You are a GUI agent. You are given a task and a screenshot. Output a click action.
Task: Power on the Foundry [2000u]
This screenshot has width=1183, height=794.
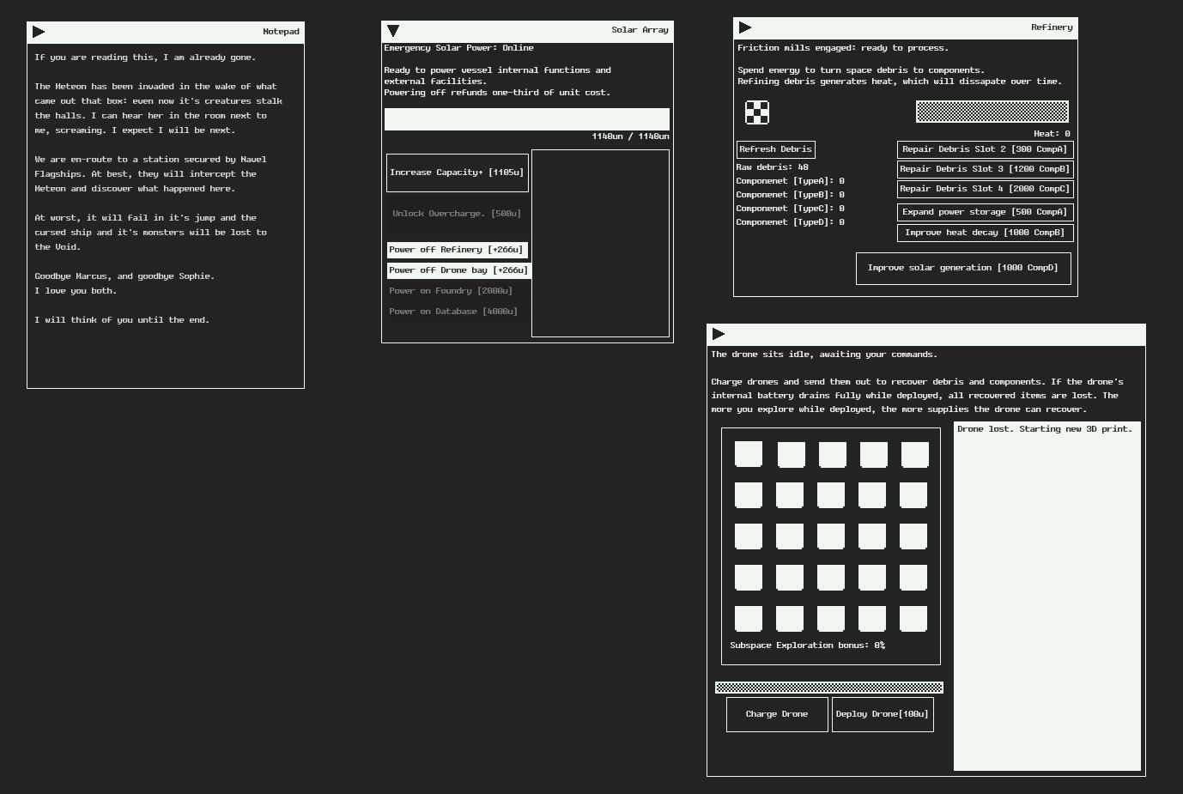tap(451, 291)
